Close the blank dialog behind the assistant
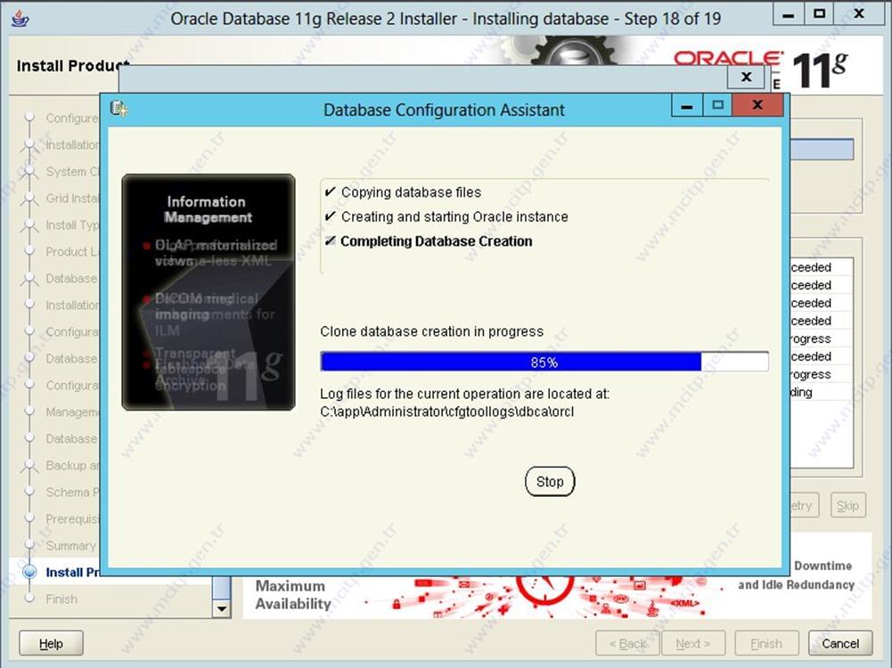Viewport: 892px width, 668px height. coord(747,77)
